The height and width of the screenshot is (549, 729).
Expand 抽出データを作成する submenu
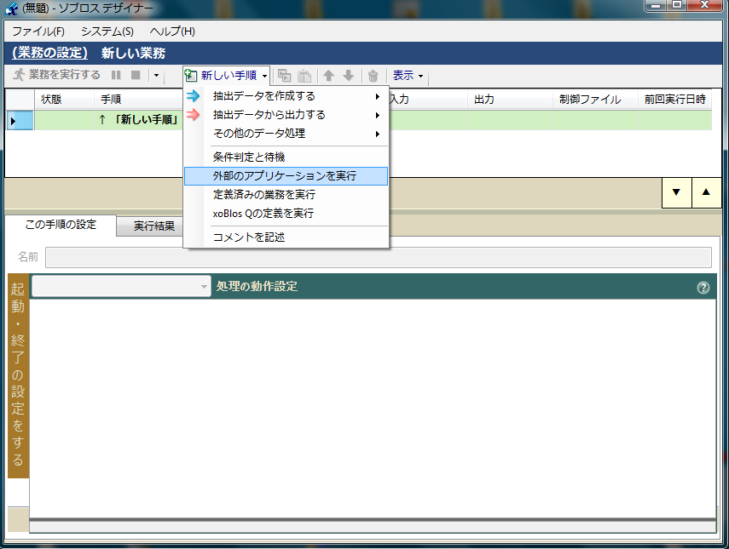pos(286,96)
